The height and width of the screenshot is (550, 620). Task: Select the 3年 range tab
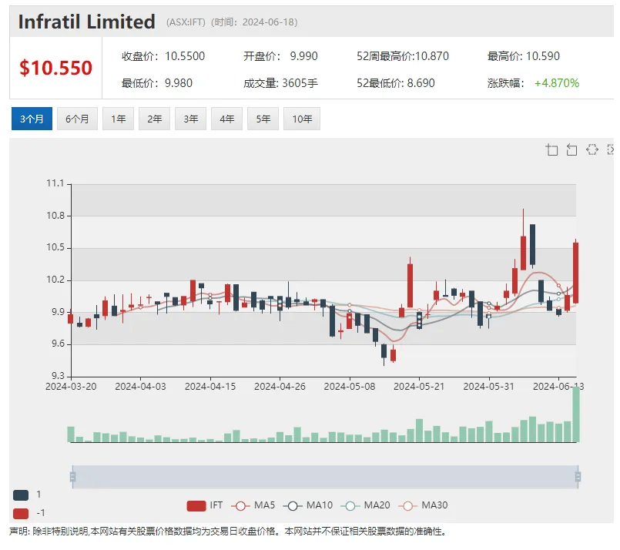coord(190,119)
